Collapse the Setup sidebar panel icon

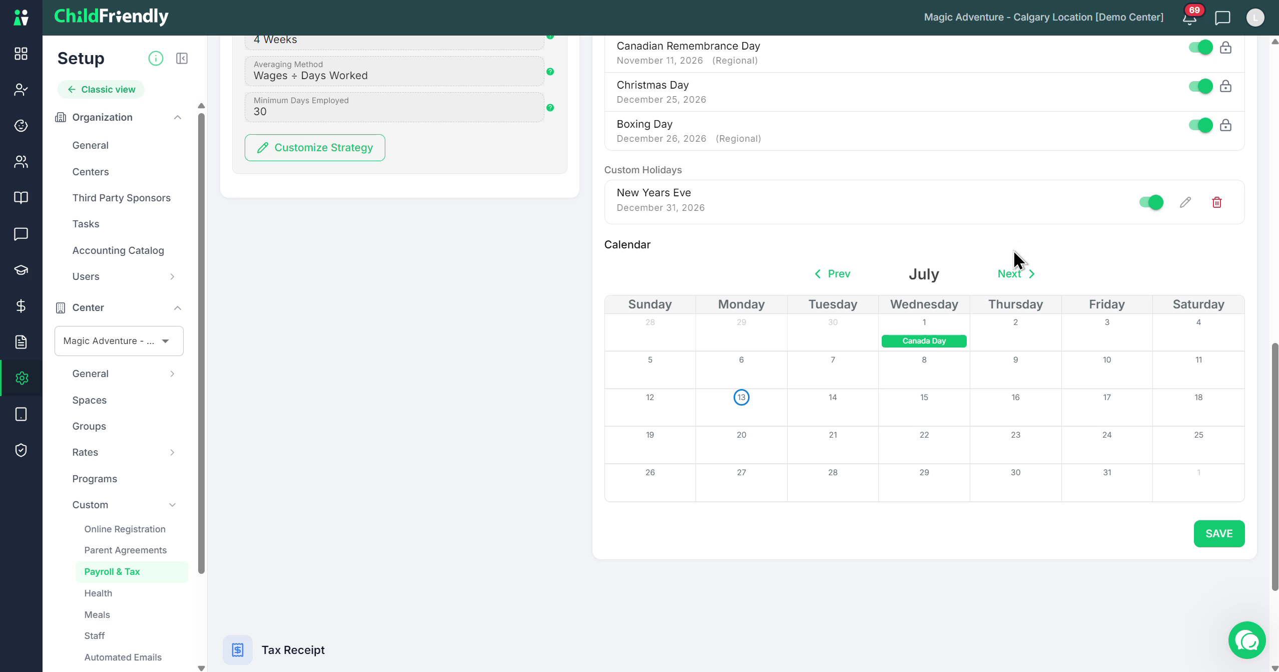(x=182, y=59)
